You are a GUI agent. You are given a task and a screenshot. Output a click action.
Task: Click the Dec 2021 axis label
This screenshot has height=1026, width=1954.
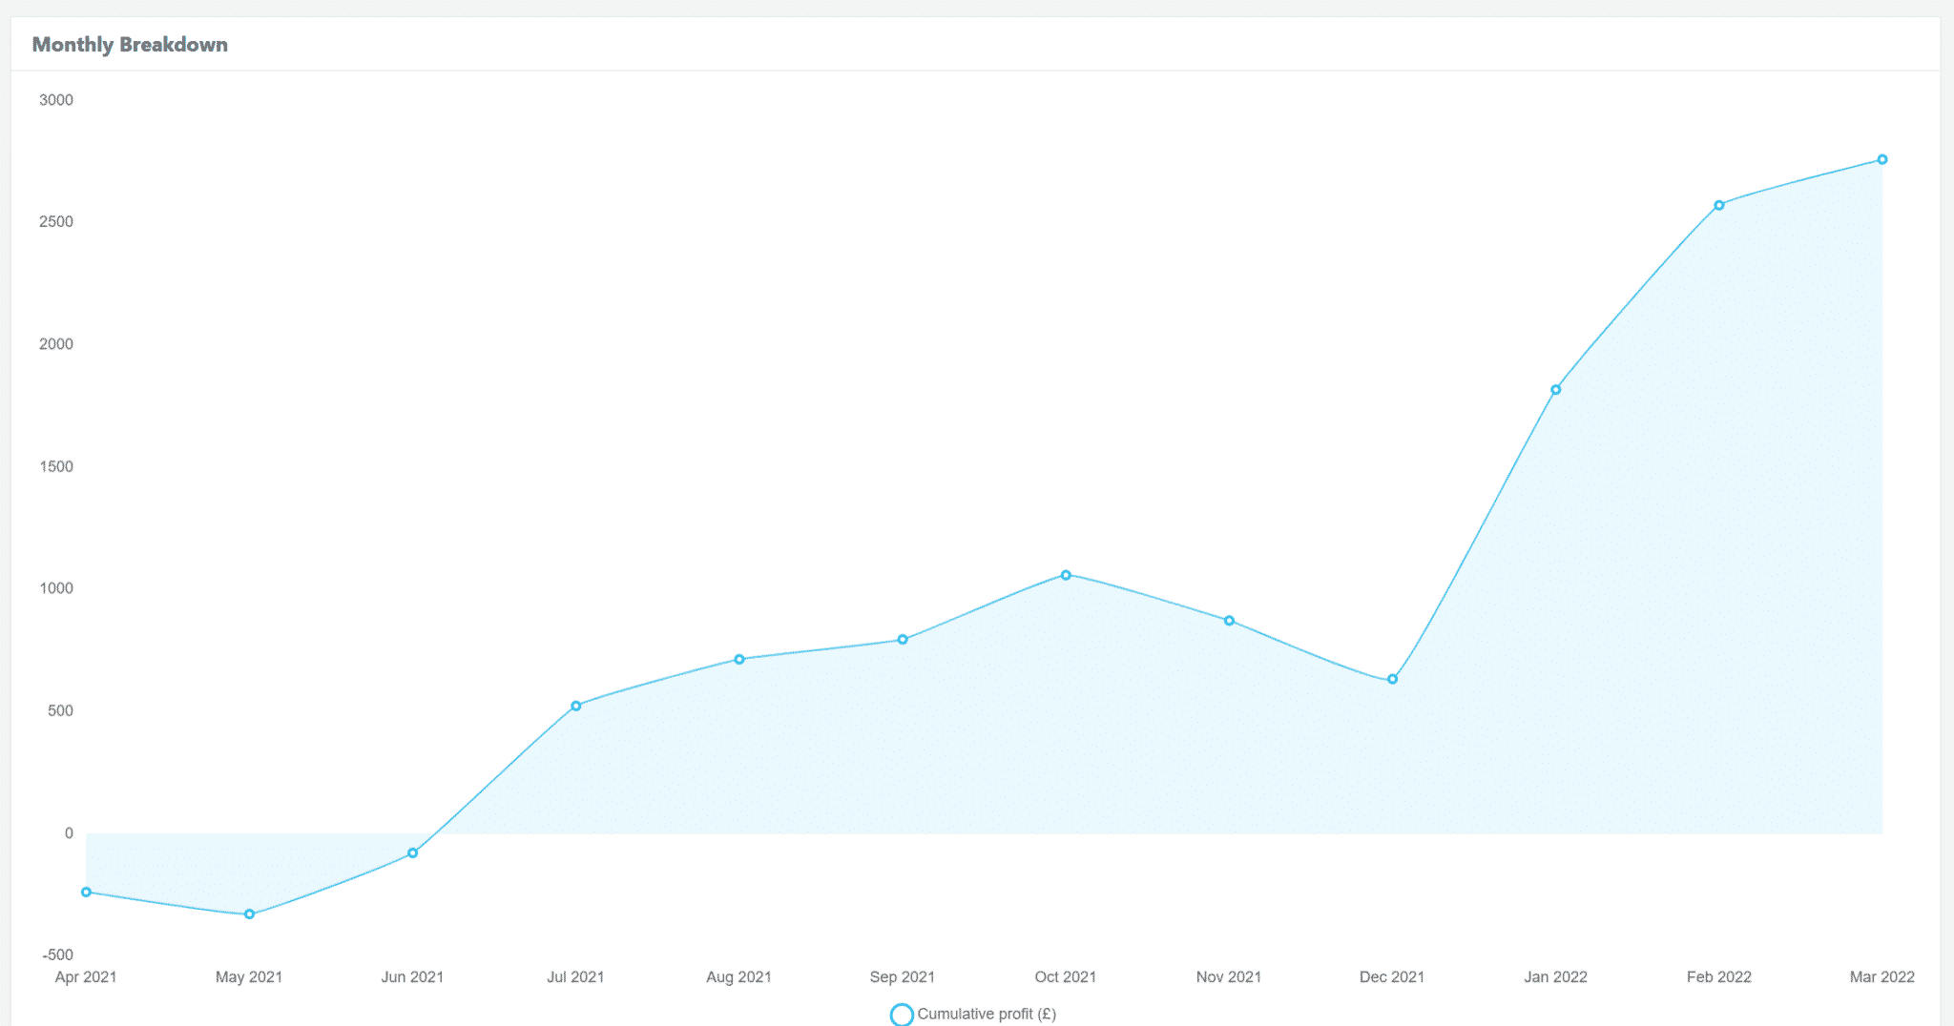1392,976
